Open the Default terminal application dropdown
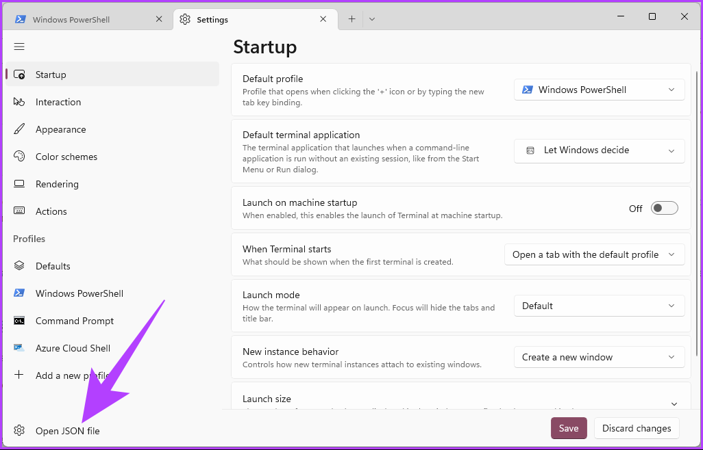The height and width of the screenshot is (450, 703). point(599,150)
